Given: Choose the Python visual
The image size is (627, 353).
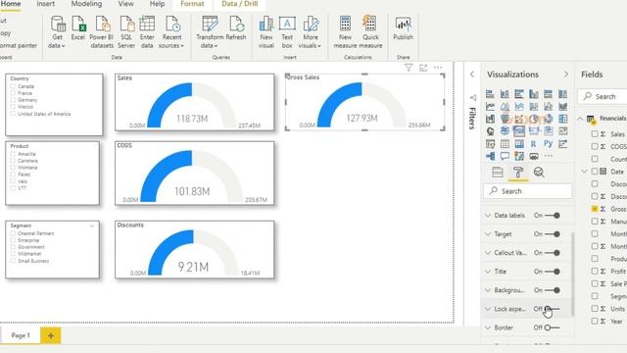Looking at the screenshot, I should pos(549,144).
